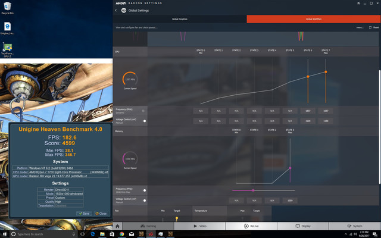Screen dimensions: 381x238
Task: Click the globe icon next to Global Settings
Action: point(124,11)
